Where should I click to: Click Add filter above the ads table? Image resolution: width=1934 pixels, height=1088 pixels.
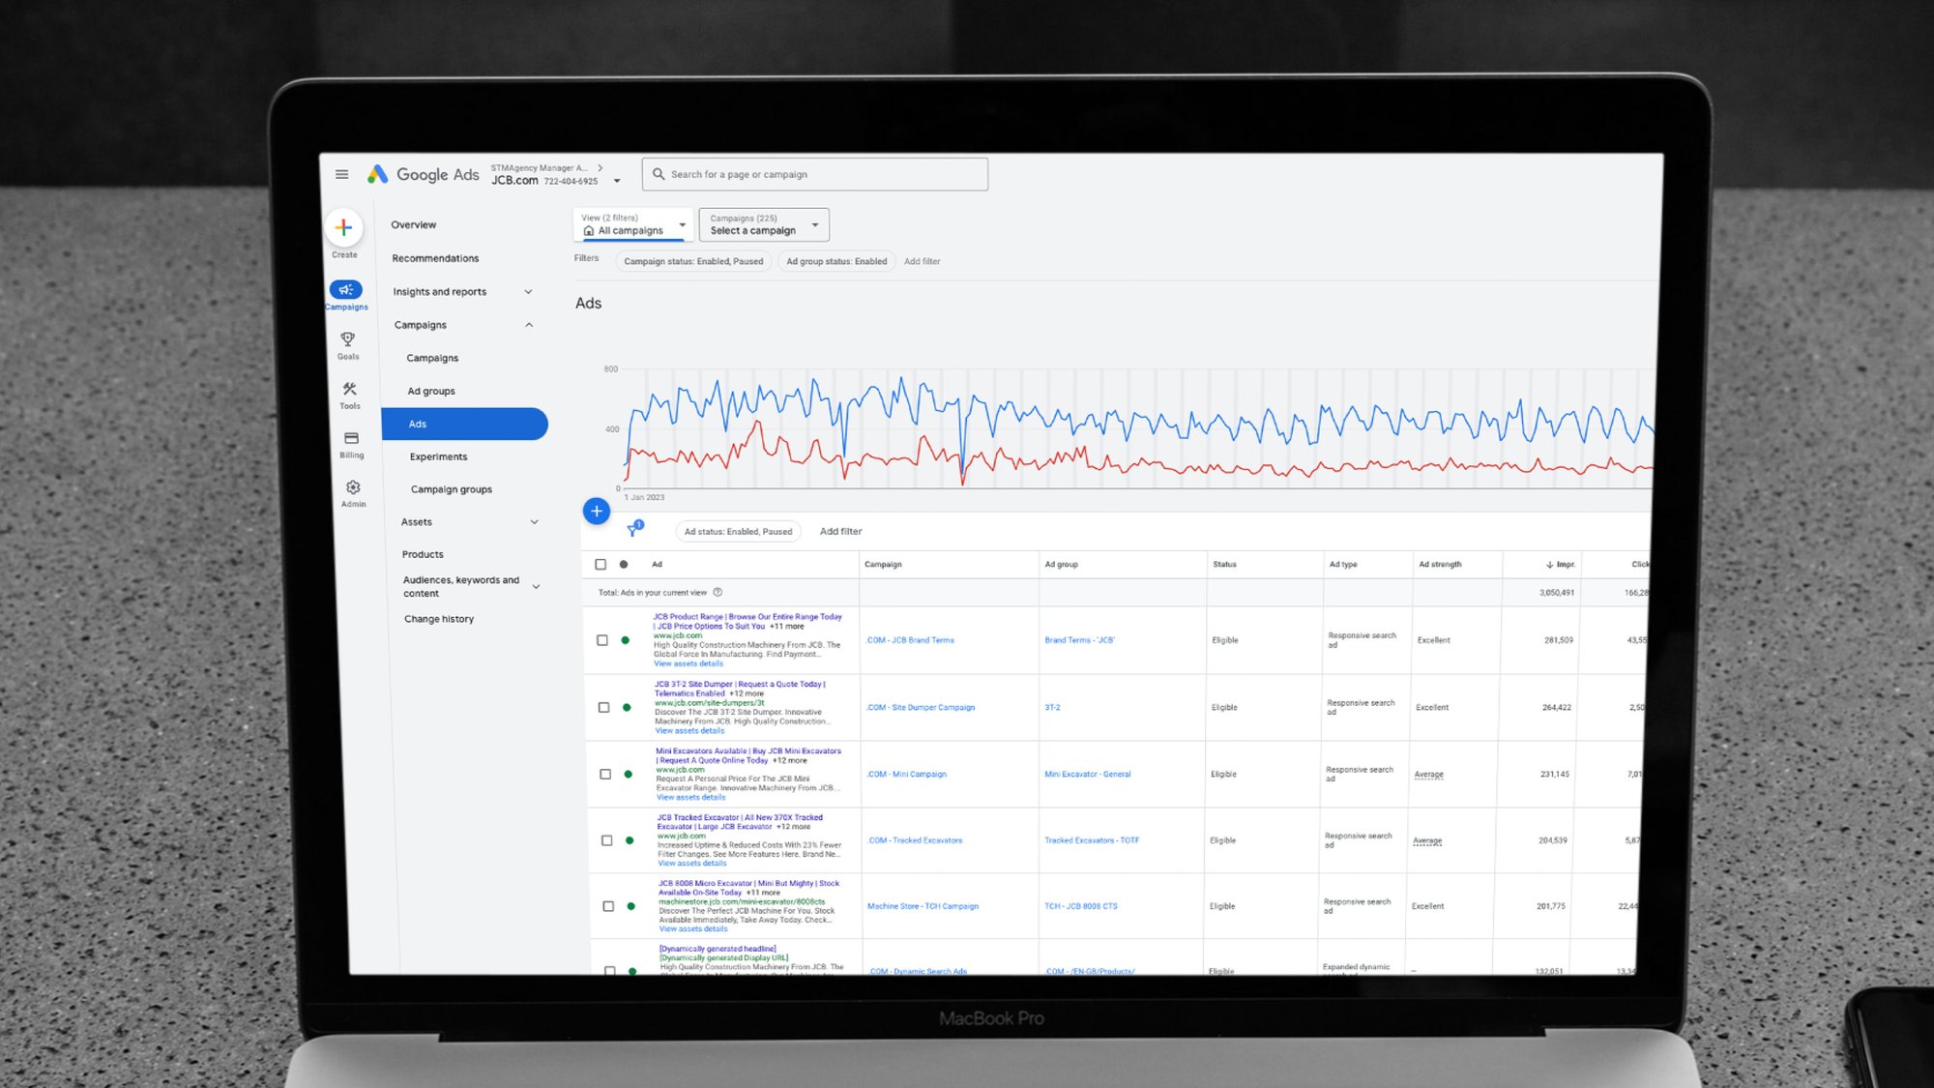pyautogui.click(x=840, y=531)
